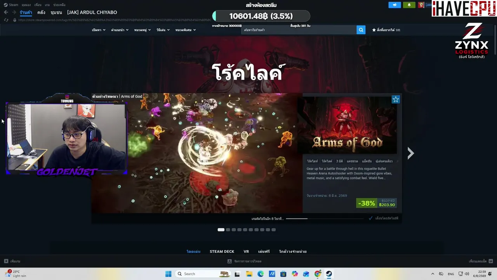497x280 pixels.
Task: Select the โดดเด่น featured tab
Action: 193,252
